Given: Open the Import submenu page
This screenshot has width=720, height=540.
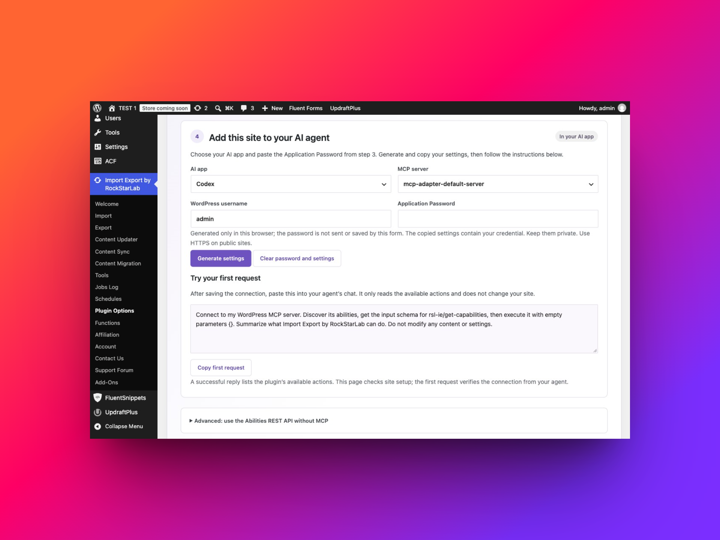Looking at the screenshot, I should pyautogui.click(x=103, y=216).
